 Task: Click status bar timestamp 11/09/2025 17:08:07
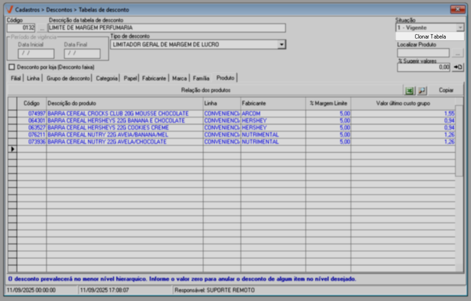tap(104, 290)
